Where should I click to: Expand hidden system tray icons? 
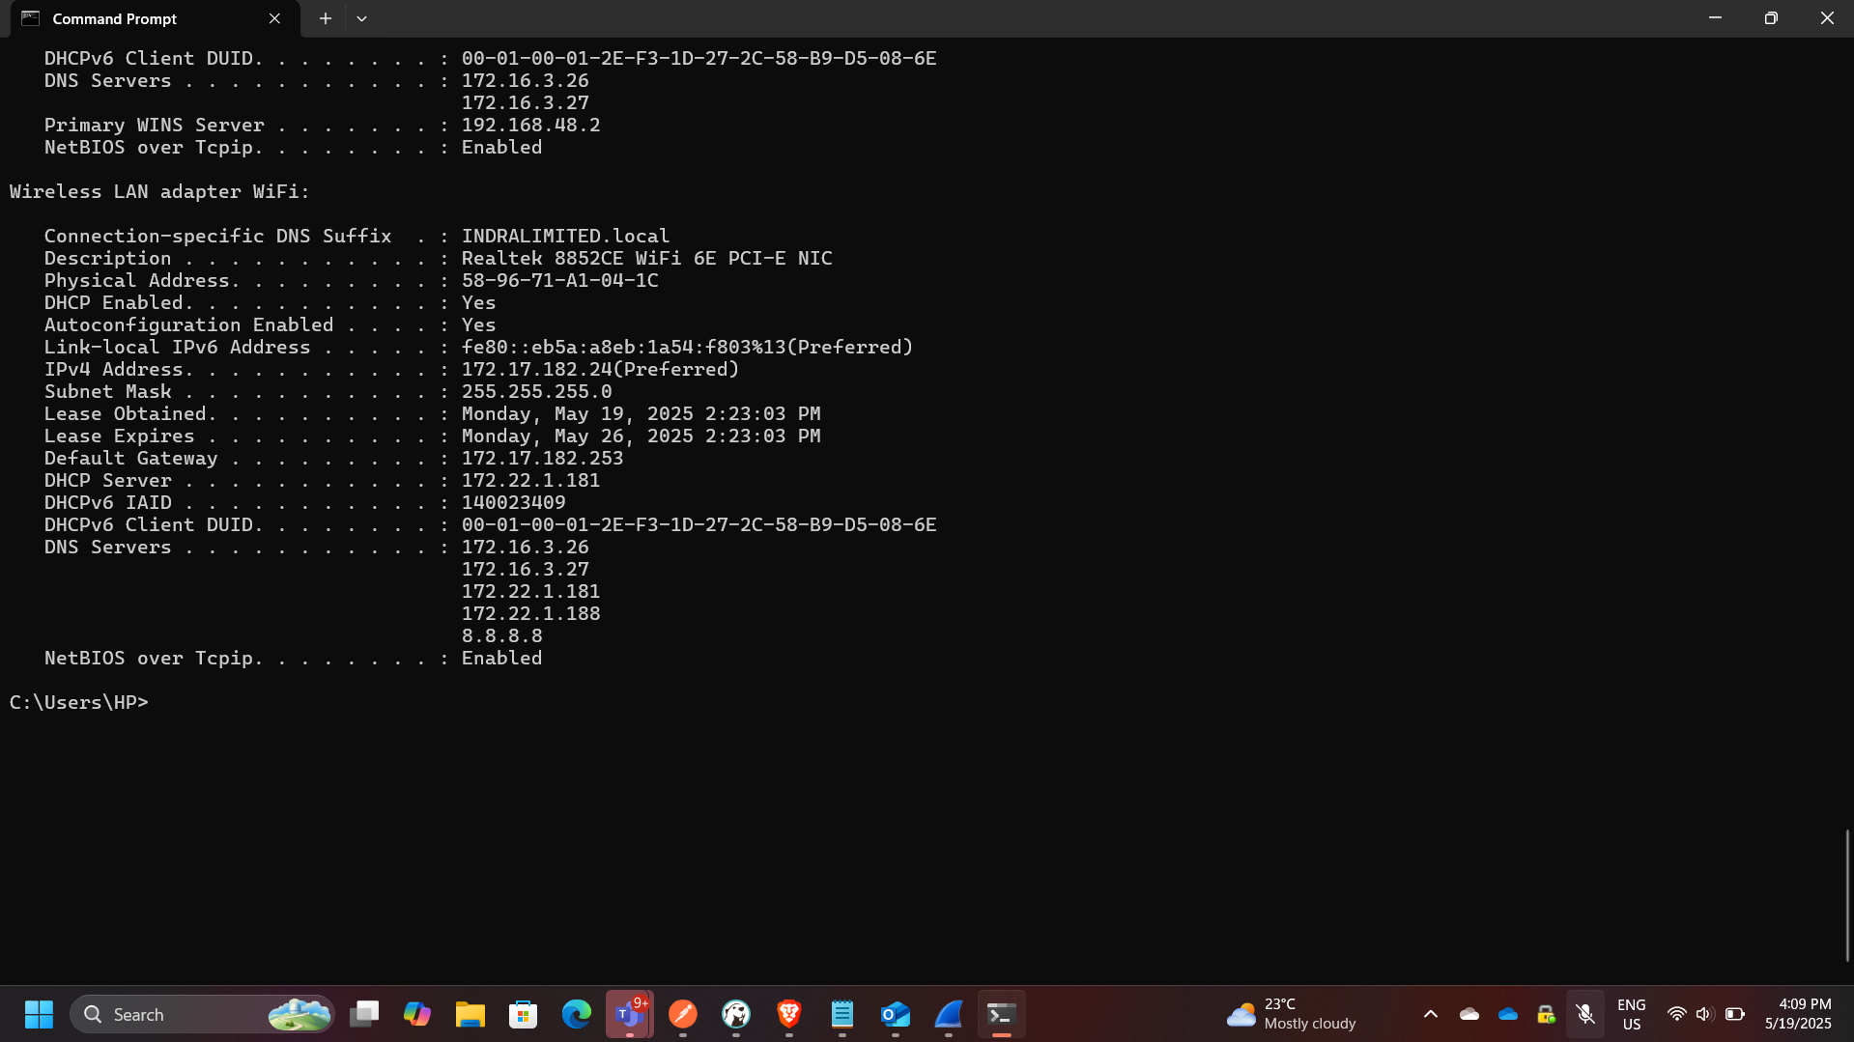[x=1431, y=1015]
